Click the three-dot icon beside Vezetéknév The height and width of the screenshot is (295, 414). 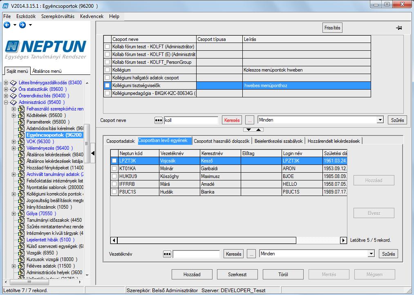click(167, 254)
